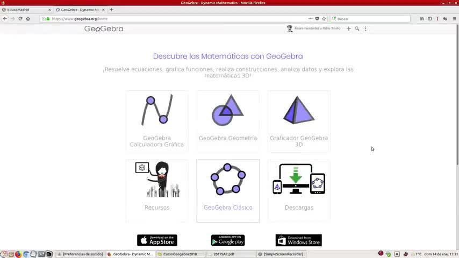This screenshot has width=459, height=258.
Task: Open page actions ellipsis in address bar
Action: point(310,18)
